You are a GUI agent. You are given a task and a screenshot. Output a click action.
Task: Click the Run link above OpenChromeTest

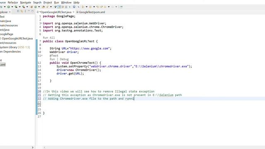[52, 59]
